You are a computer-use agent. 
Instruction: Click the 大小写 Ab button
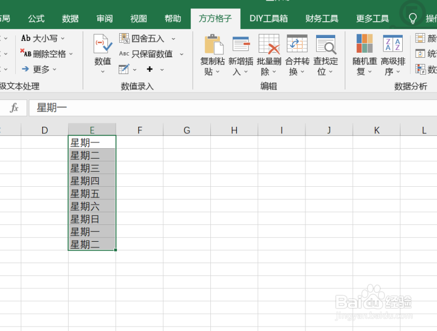(x=39, y=38)
